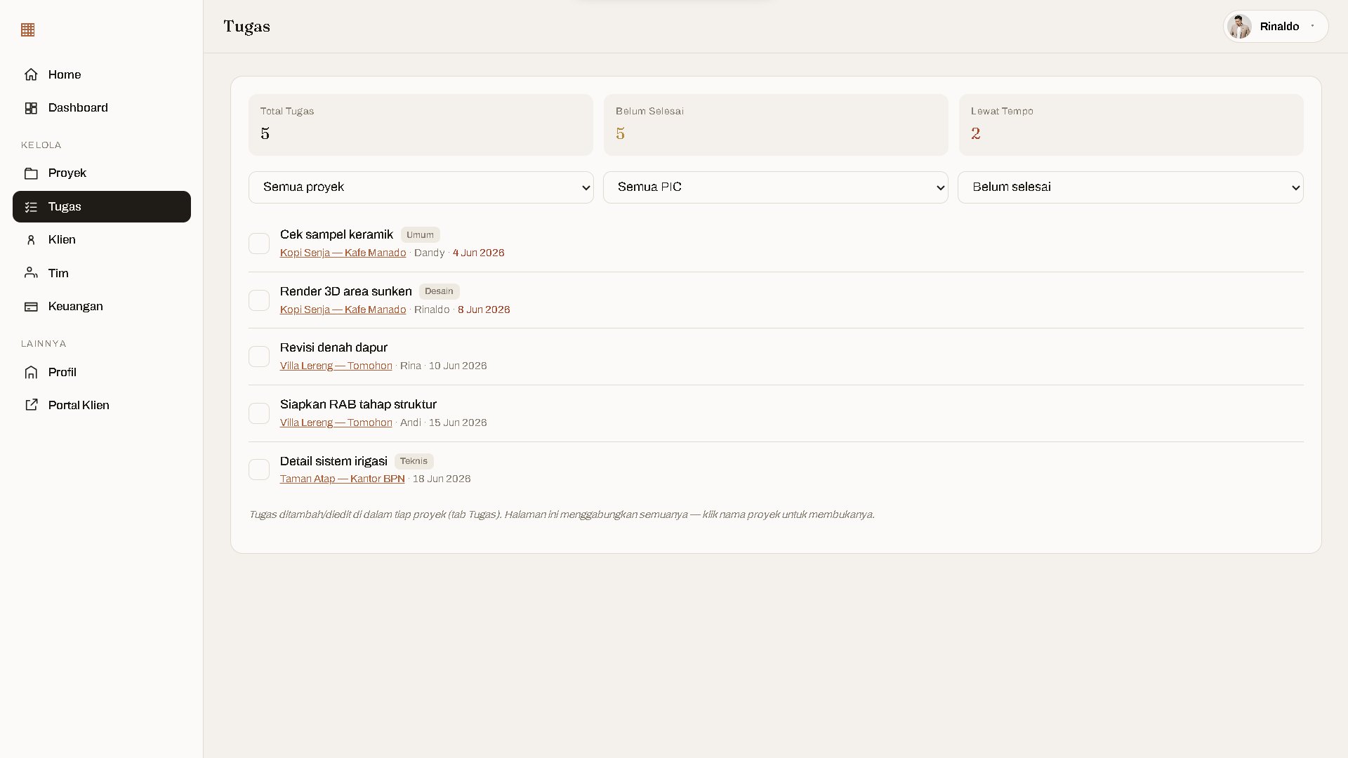The image size is (1348, 758).
Task: Click the task title Revisi denah dapur
Action: (x=333, y=347)
